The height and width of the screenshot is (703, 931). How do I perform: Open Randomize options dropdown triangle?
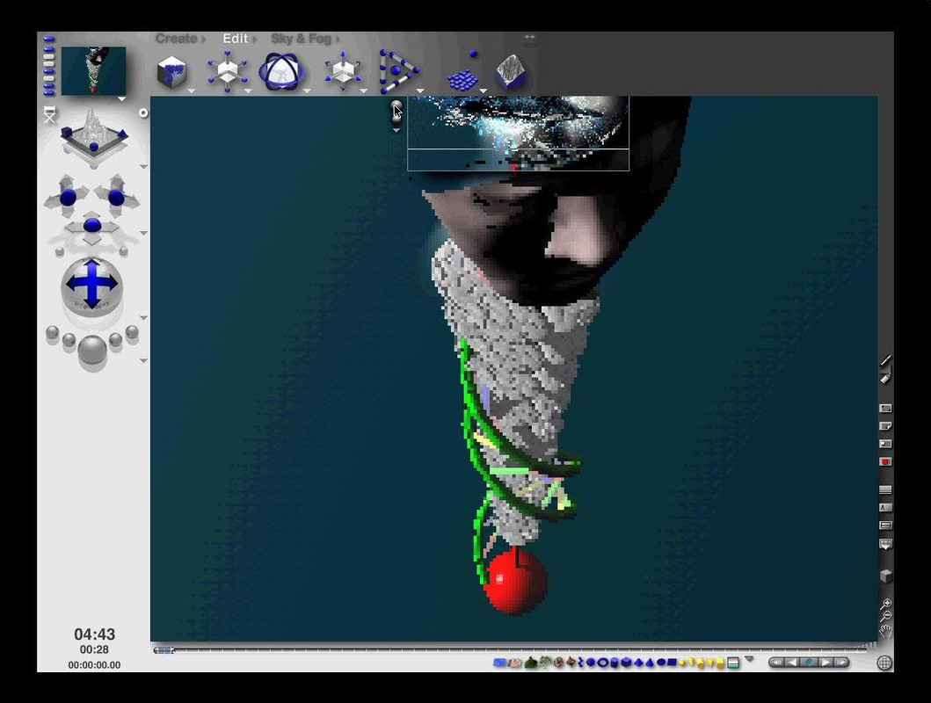tap(483, 91)
